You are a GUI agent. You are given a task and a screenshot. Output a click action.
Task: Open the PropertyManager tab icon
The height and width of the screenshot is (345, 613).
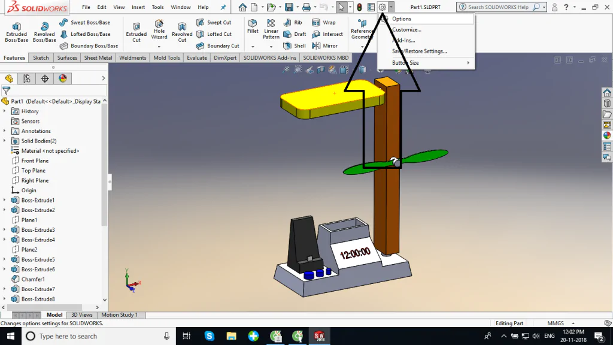tap(26, 78)
